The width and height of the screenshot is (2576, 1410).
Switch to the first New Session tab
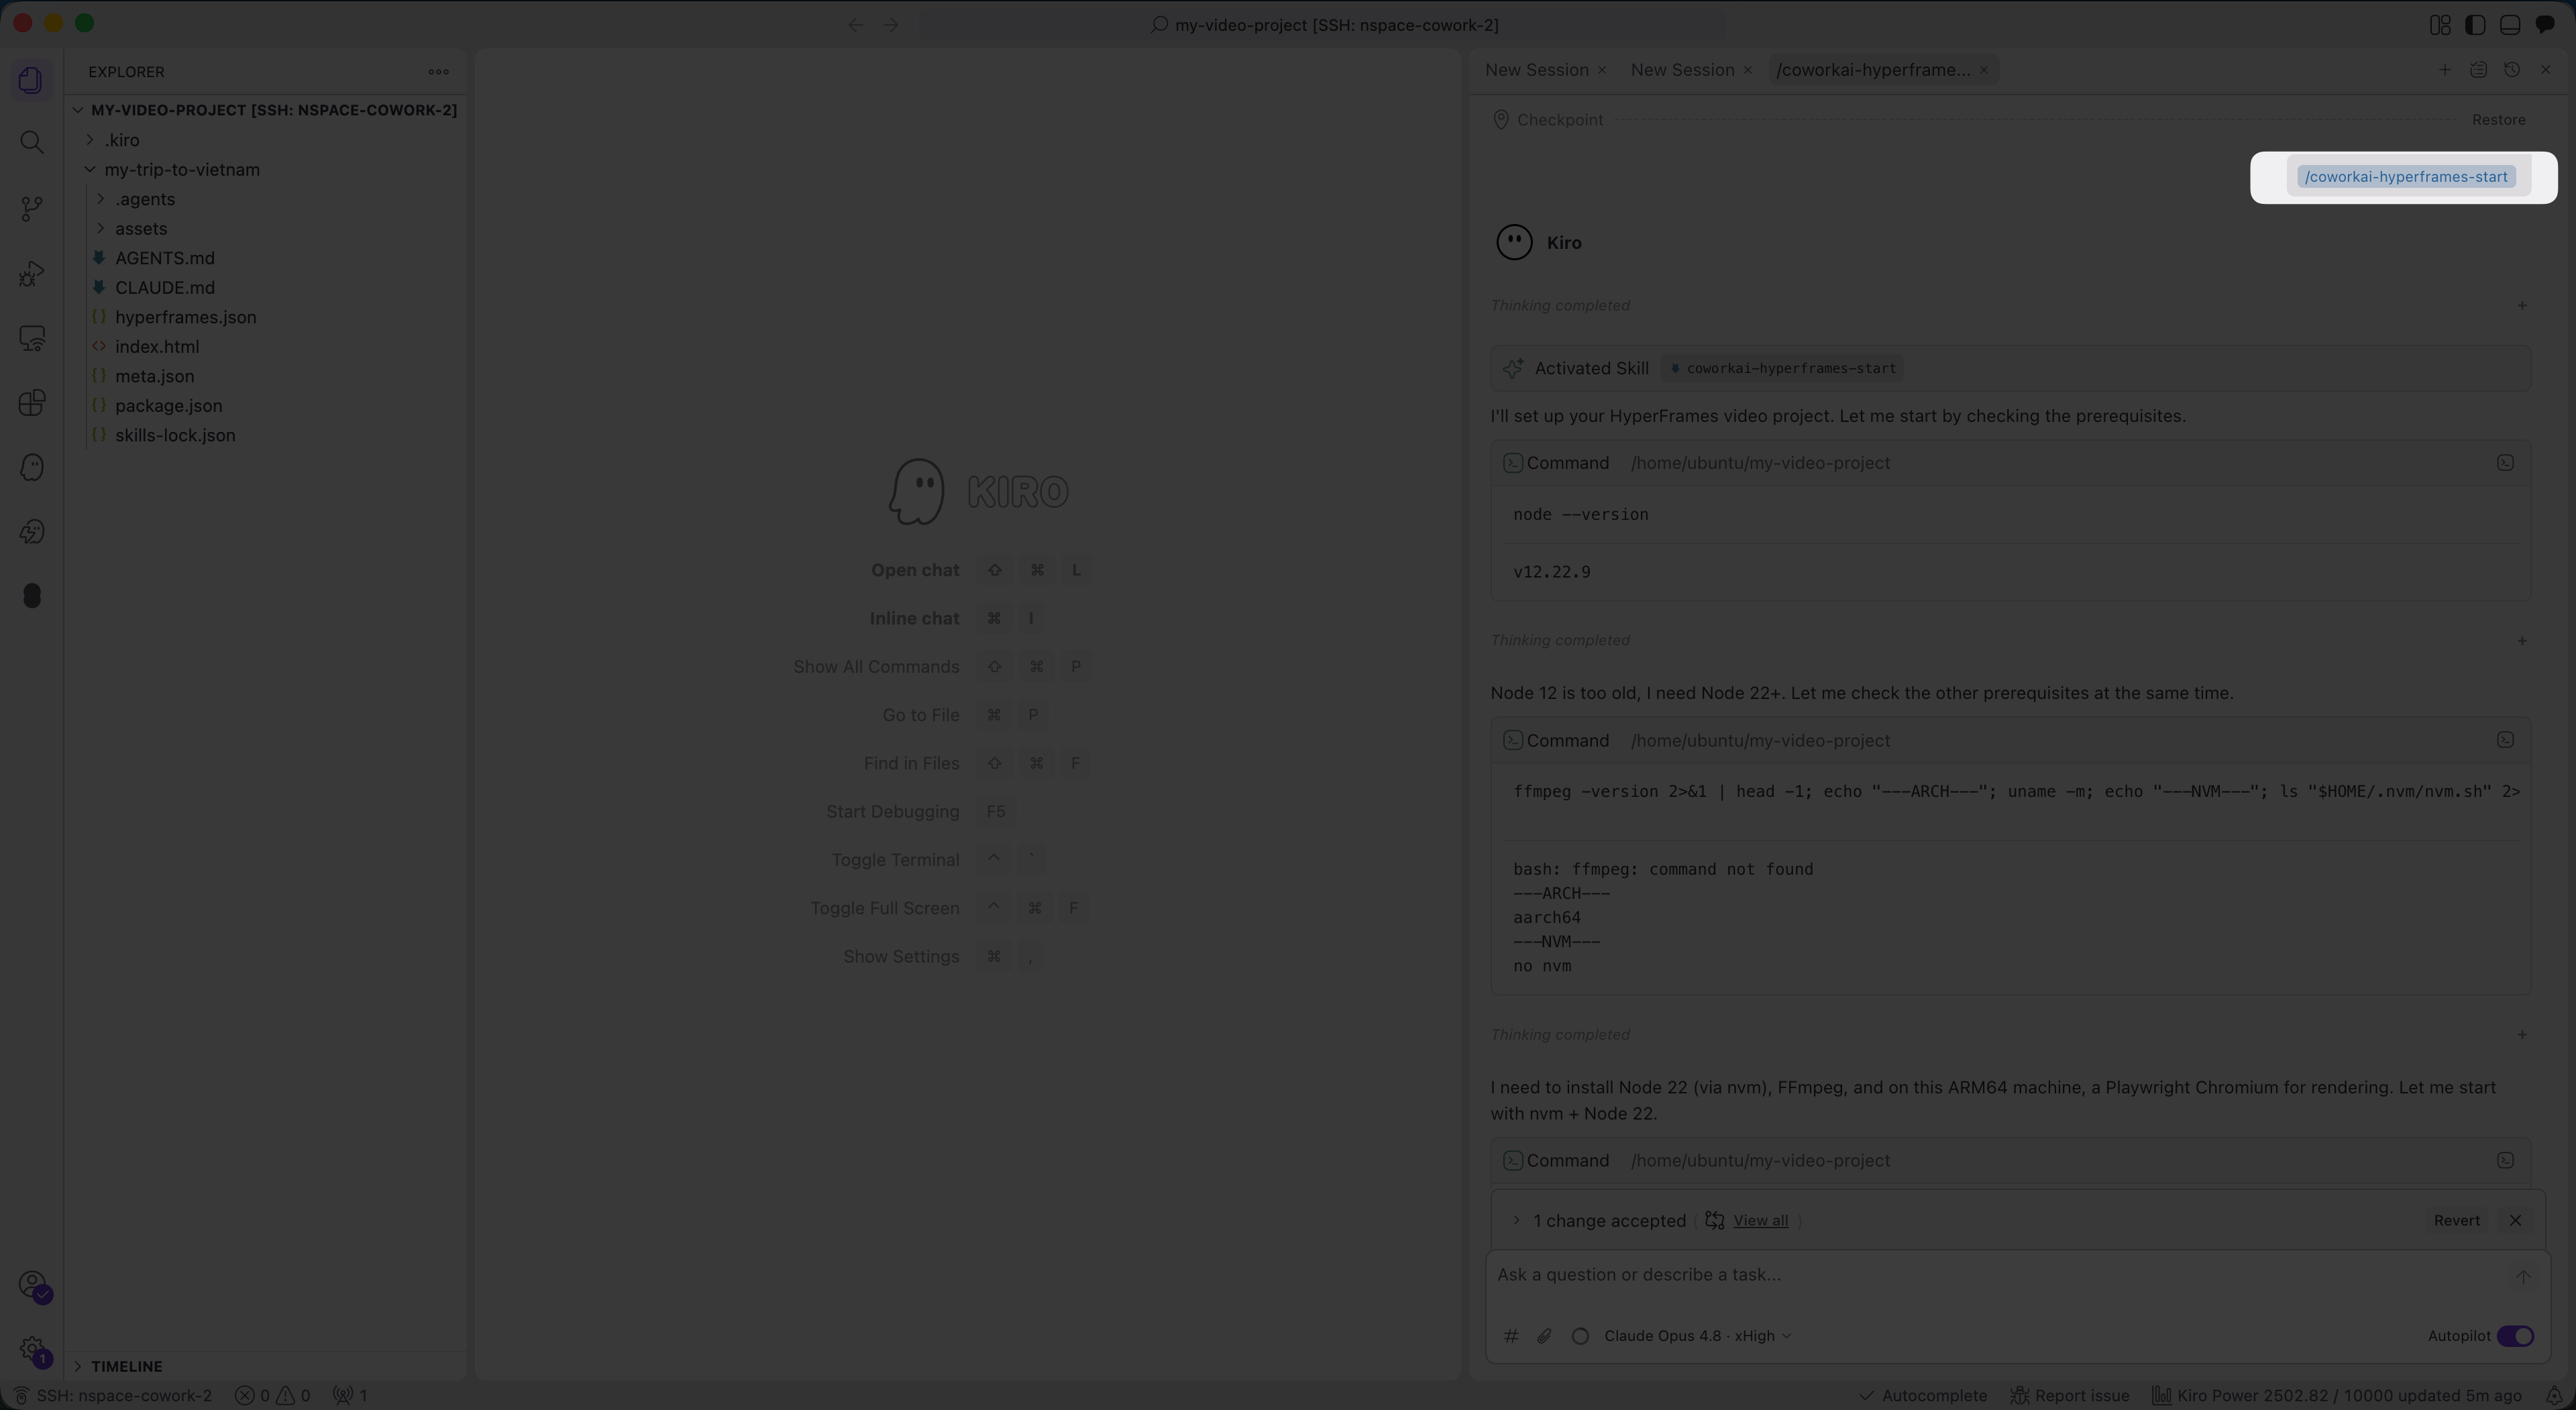click(1537, 70)
